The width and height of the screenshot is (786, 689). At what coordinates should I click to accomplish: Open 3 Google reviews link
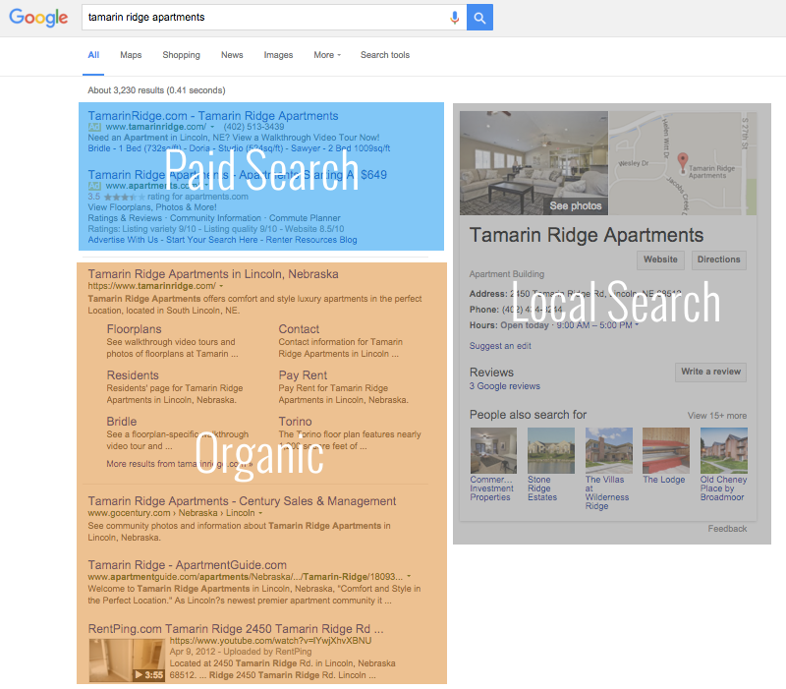coord(504,386)
